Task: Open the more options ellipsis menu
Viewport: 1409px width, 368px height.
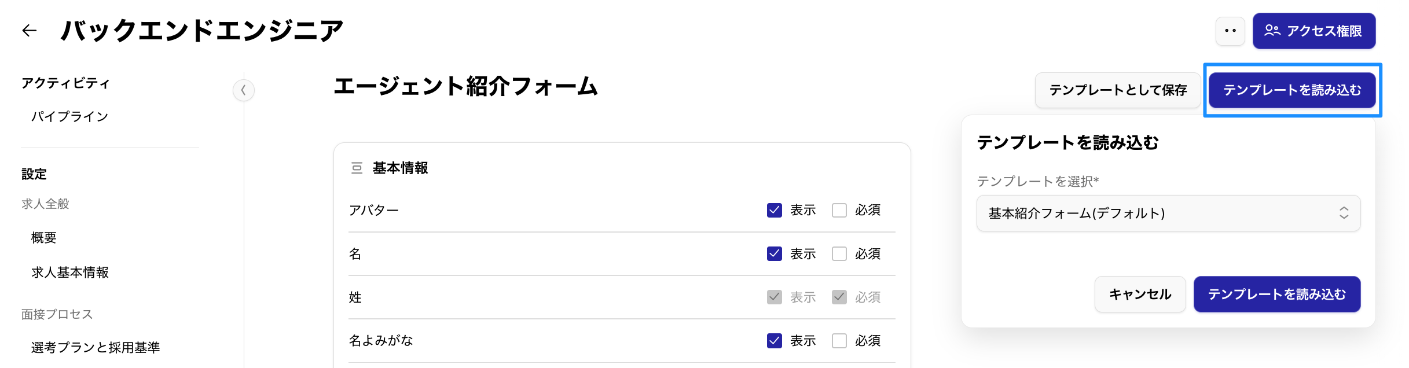Action: point(1230,31)
